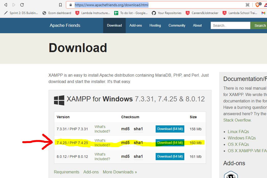The height and width of the screenshot is (178, 267).
Task: Show sha1 checksum for 7.3.31
Action: 138,129
